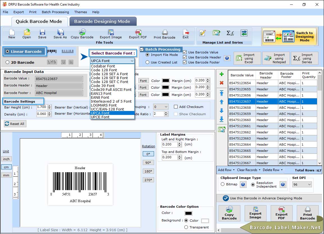The height and width of the screenshot is (234, 324).
Task: Click the blue swap arrows icon
Action: 244,33
